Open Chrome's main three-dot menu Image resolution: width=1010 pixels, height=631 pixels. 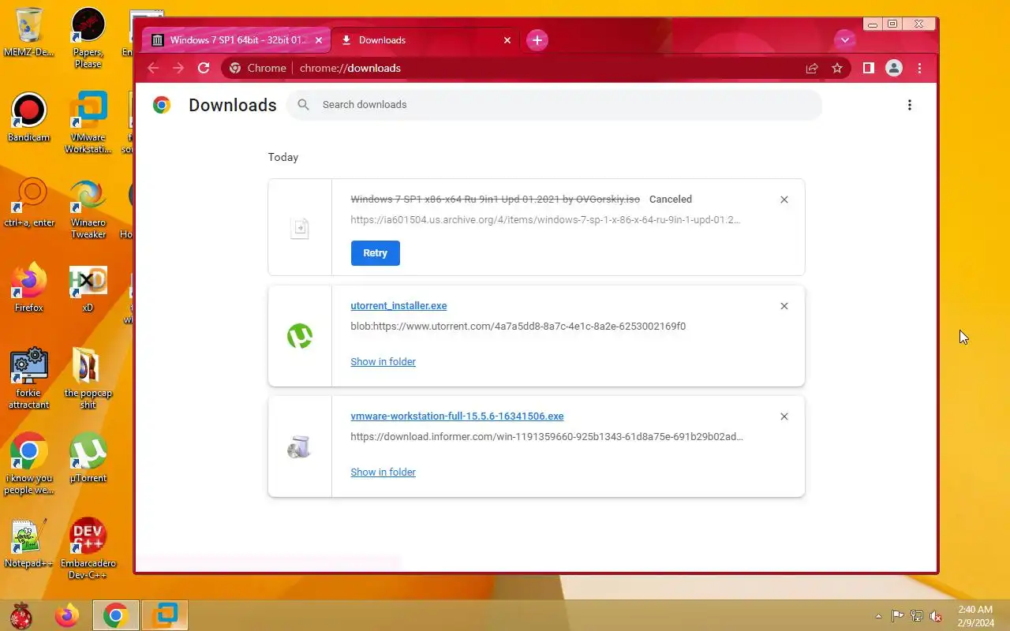(x=919, y=68)
